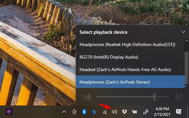
Task: Choose Headset (Zach's AirPods Hands-Free AG Audio)
Action: pos(130,70)
